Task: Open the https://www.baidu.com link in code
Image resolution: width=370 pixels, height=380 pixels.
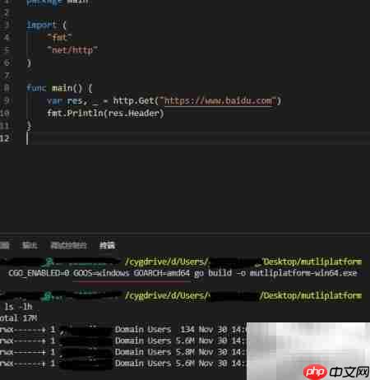Action: (220, 101)
